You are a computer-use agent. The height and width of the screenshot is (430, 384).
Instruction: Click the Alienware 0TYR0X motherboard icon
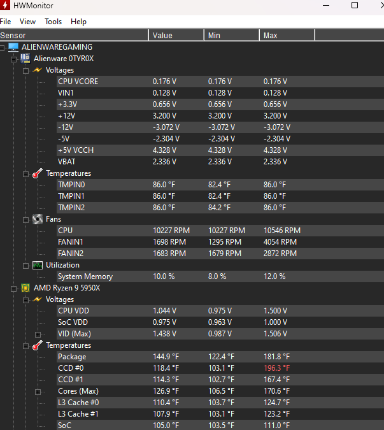[25, 59]
